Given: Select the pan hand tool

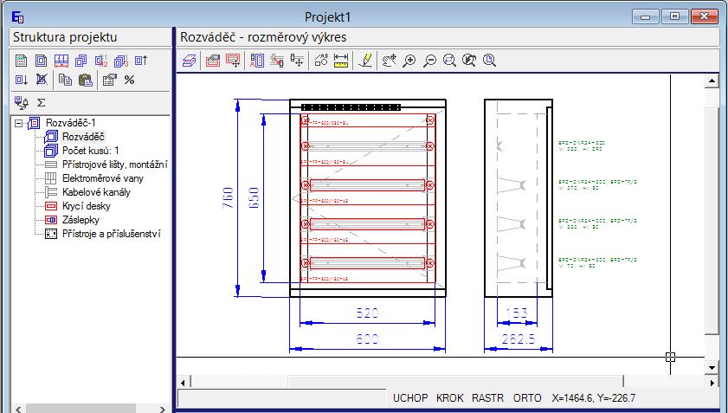Looking at the screenshot, I should pyautogui.click(x=389, y=61).
